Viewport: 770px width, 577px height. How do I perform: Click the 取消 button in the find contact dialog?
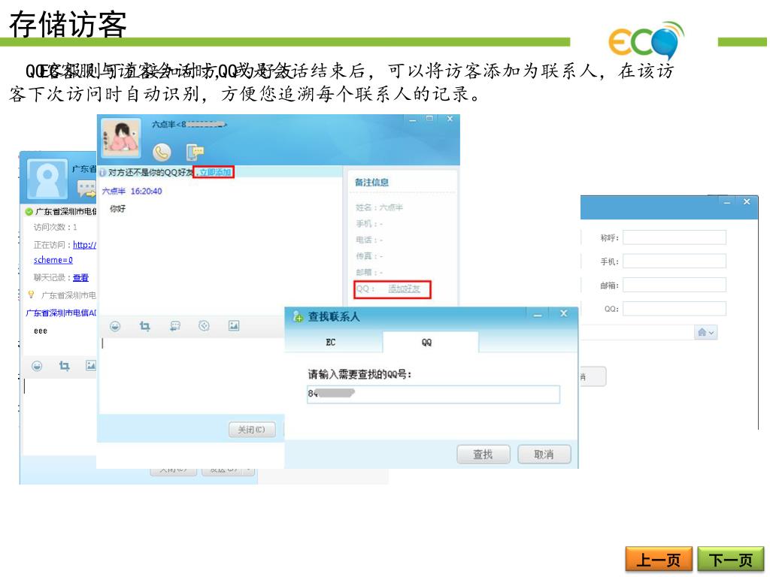(x=544, y=455)
